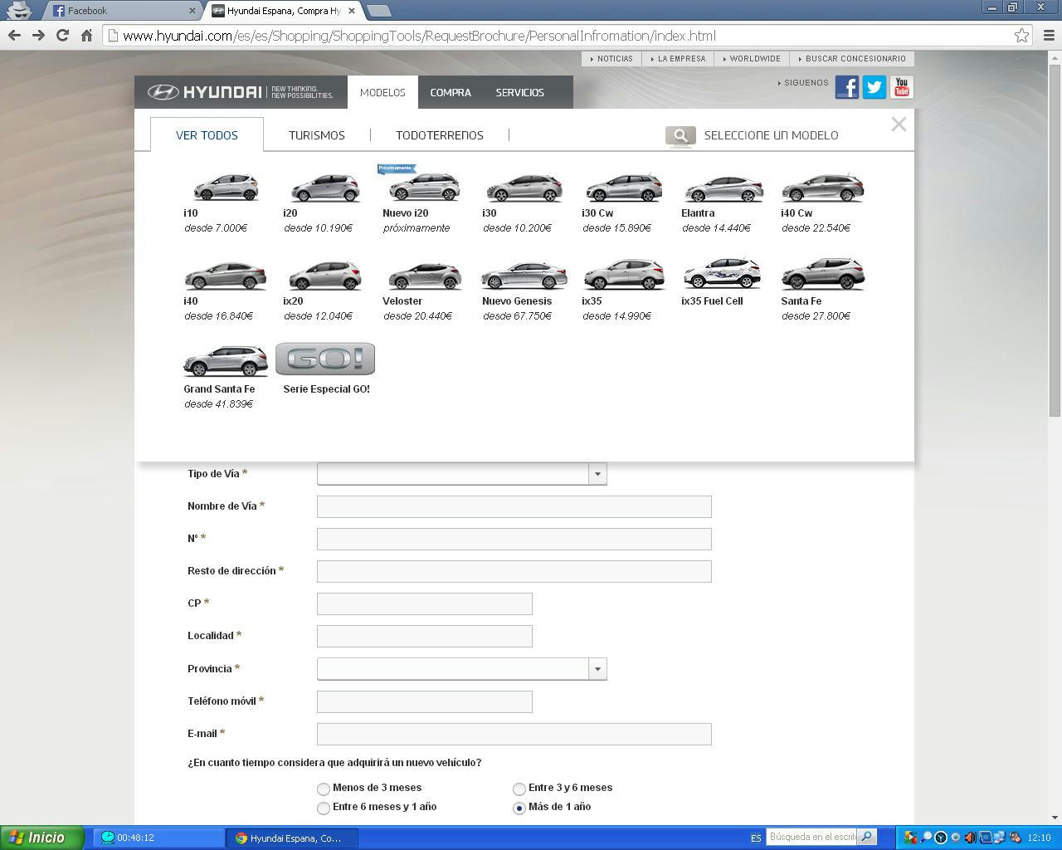
Task: Bookmark this page with star icon
Action: click(x=1021, y=36)
